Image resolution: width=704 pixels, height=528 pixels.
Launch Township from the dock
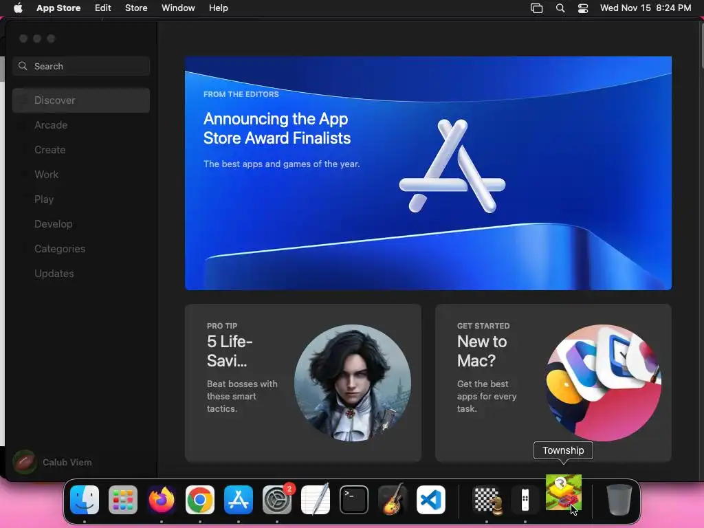click(564, 493)
